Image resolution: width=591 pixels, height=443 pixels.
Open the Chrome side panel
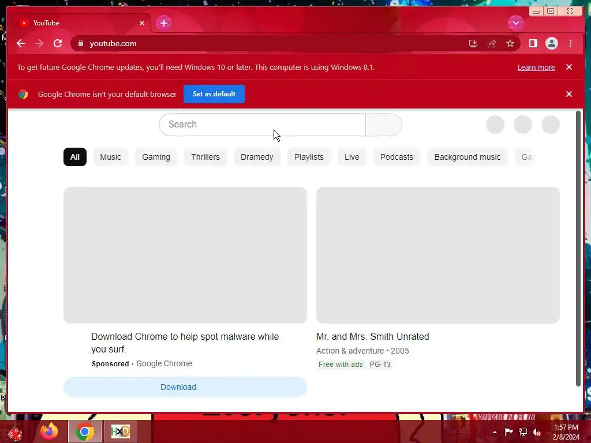pos(533,43)
